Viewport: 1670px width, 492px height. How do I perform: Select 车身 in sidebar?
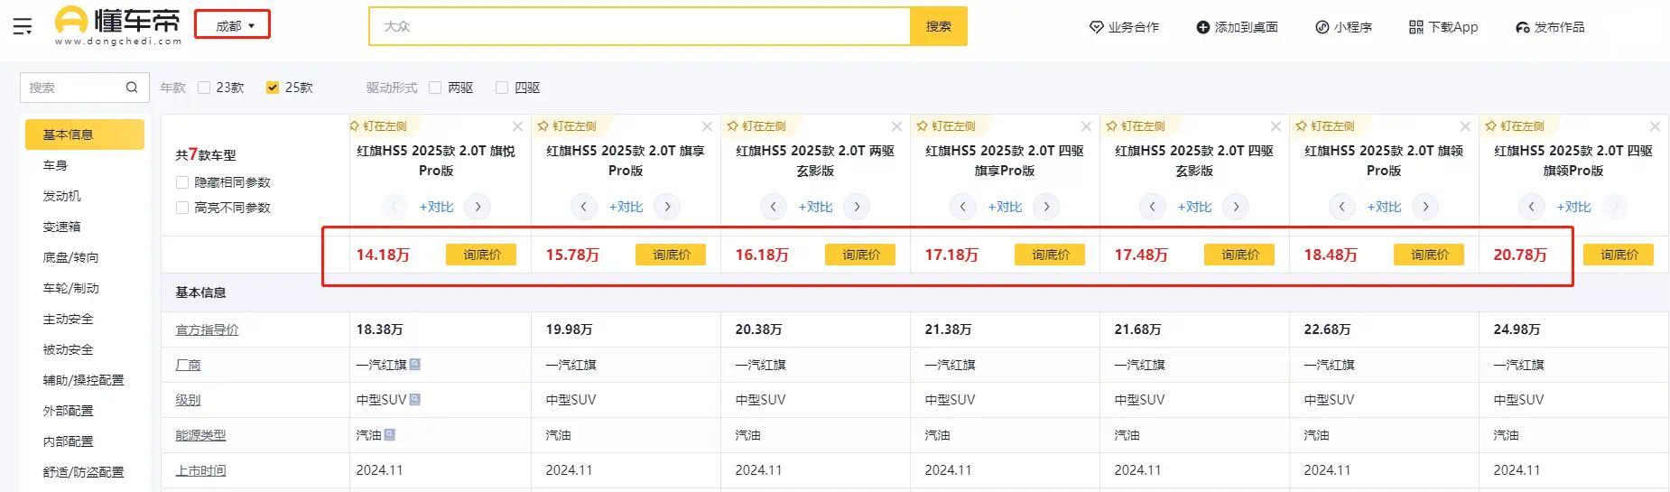click(x=55, y=165)
